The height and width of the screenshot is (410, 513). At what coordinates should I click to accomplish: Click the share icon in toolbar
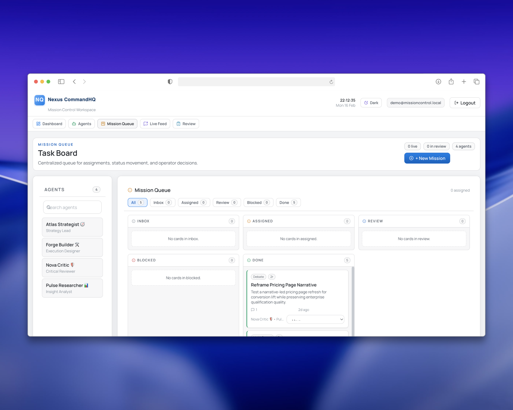(x=451, y=82)
